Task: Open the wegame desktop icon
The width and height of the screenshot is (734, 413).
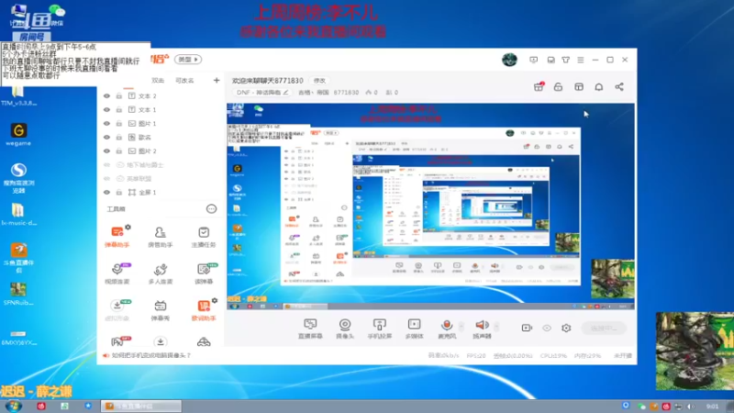Action: [x=18, y=134]
